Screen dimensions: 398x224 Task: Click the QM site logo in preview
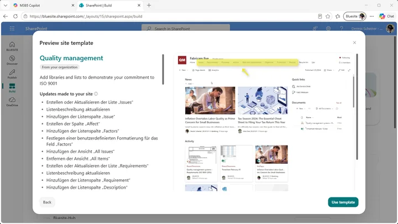point(182,60)
